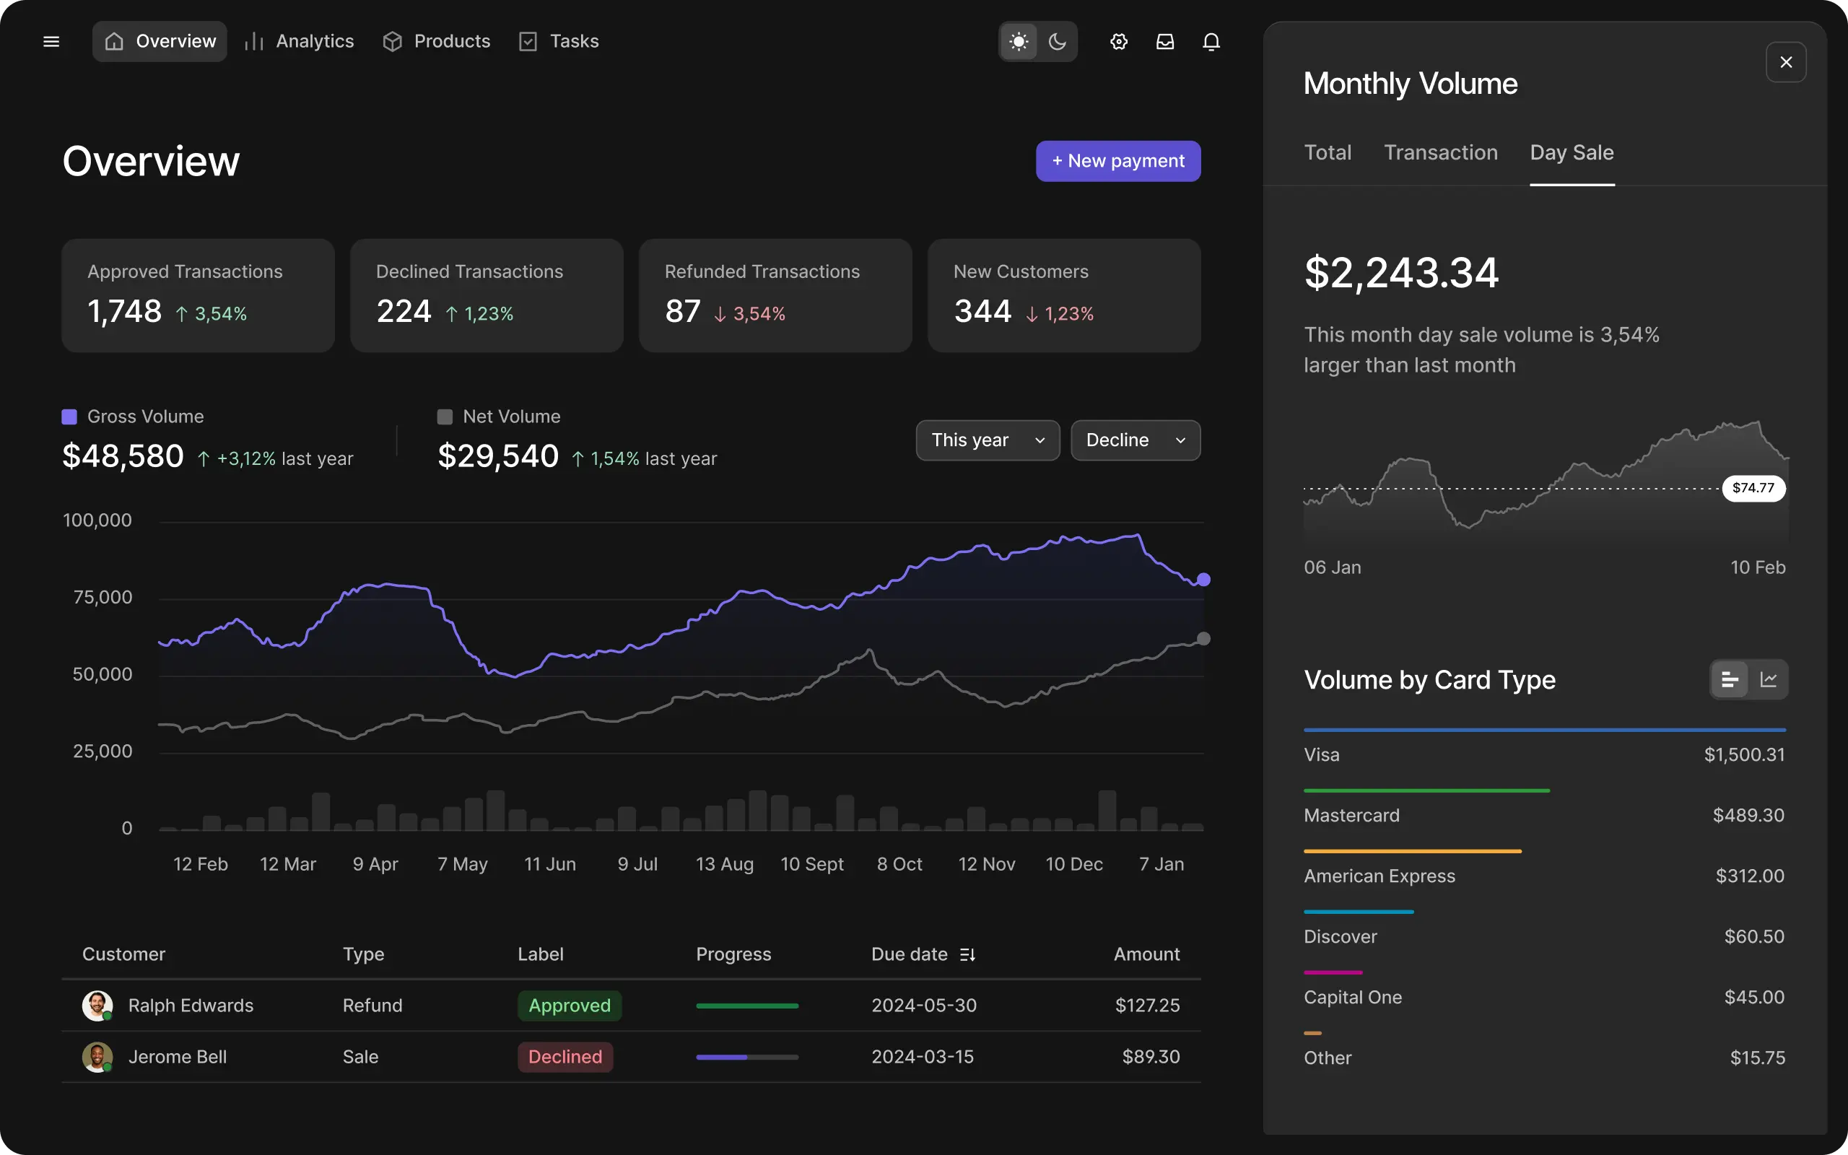
Task: Click the settings gear icon
Action: (x=1119, y=41)
